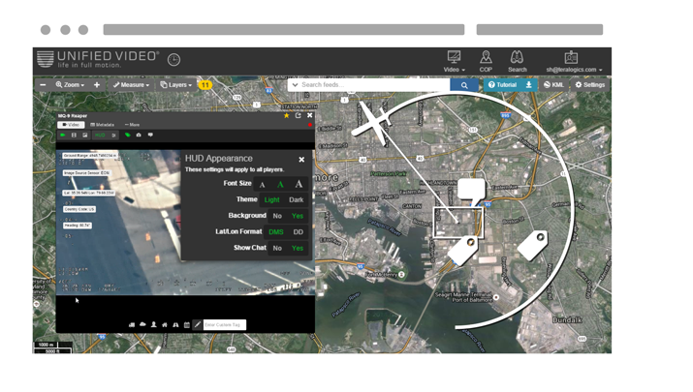Viewport: 693px width, 392px height.
Task: Open the COP map pin icon
Action: pyautogui.click(x=486, y=61)
